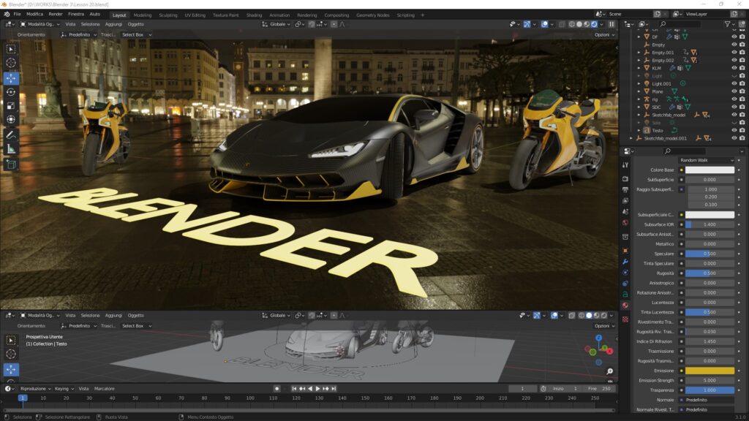Viewport: 749px width, 421px height.
Task: Click the timeline auto-keying record dot
Action: 276,389
